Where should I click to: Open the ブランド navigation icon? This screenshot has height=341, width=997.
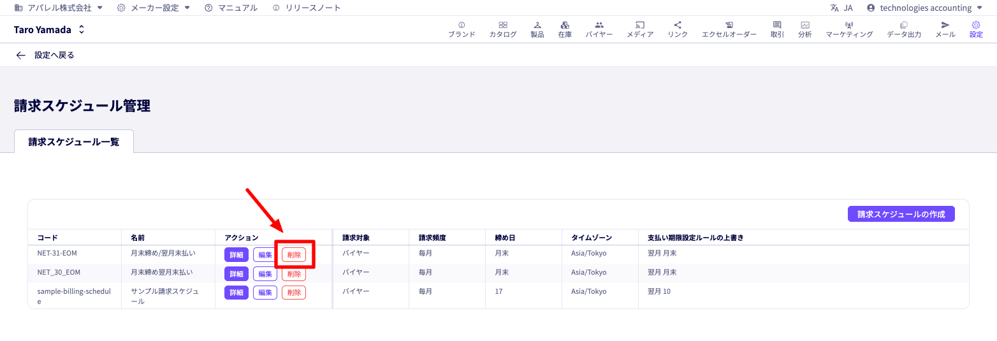462,25
